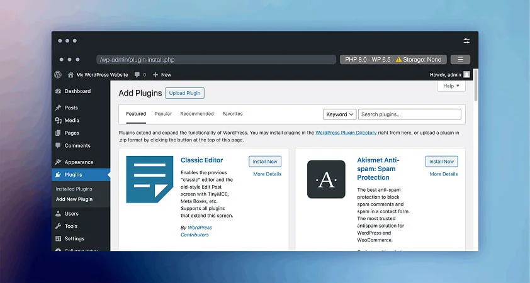Click the Pages icon in sidebar
Screen dimensions: 530x283
tap(58, 133)
